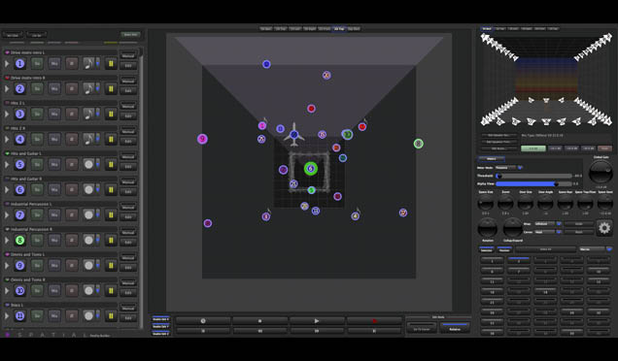Select the magenta source 9 in the room view
This screenshot has height=361, width=618.
click(202, 139)
